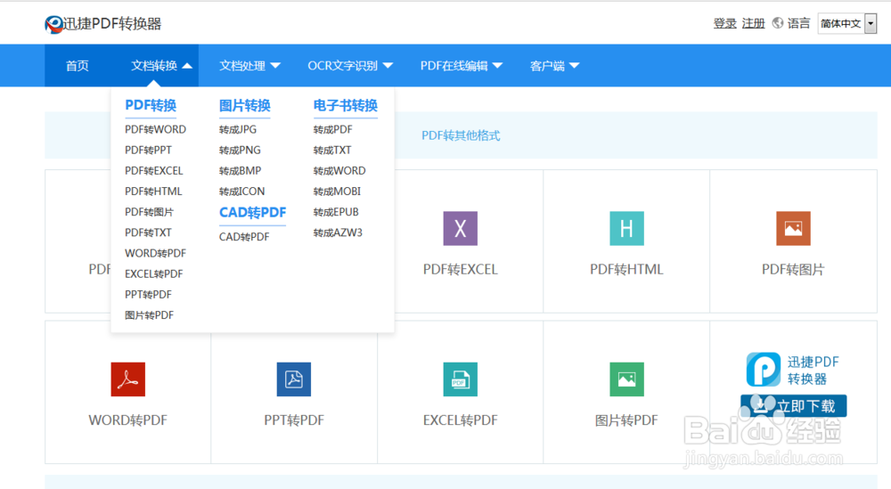Click the 迅捷PDF转换器 download promo icon

click(764, 369)
